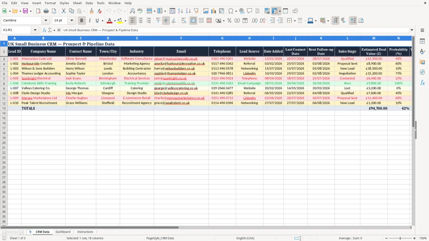429x241 pixels.
Task: Run the Spelling check icon
Action: [140, 11]
